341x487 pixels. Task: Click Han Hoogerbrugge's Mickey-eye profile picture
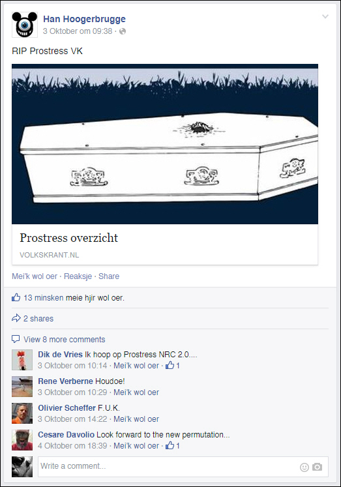[25, 25]
